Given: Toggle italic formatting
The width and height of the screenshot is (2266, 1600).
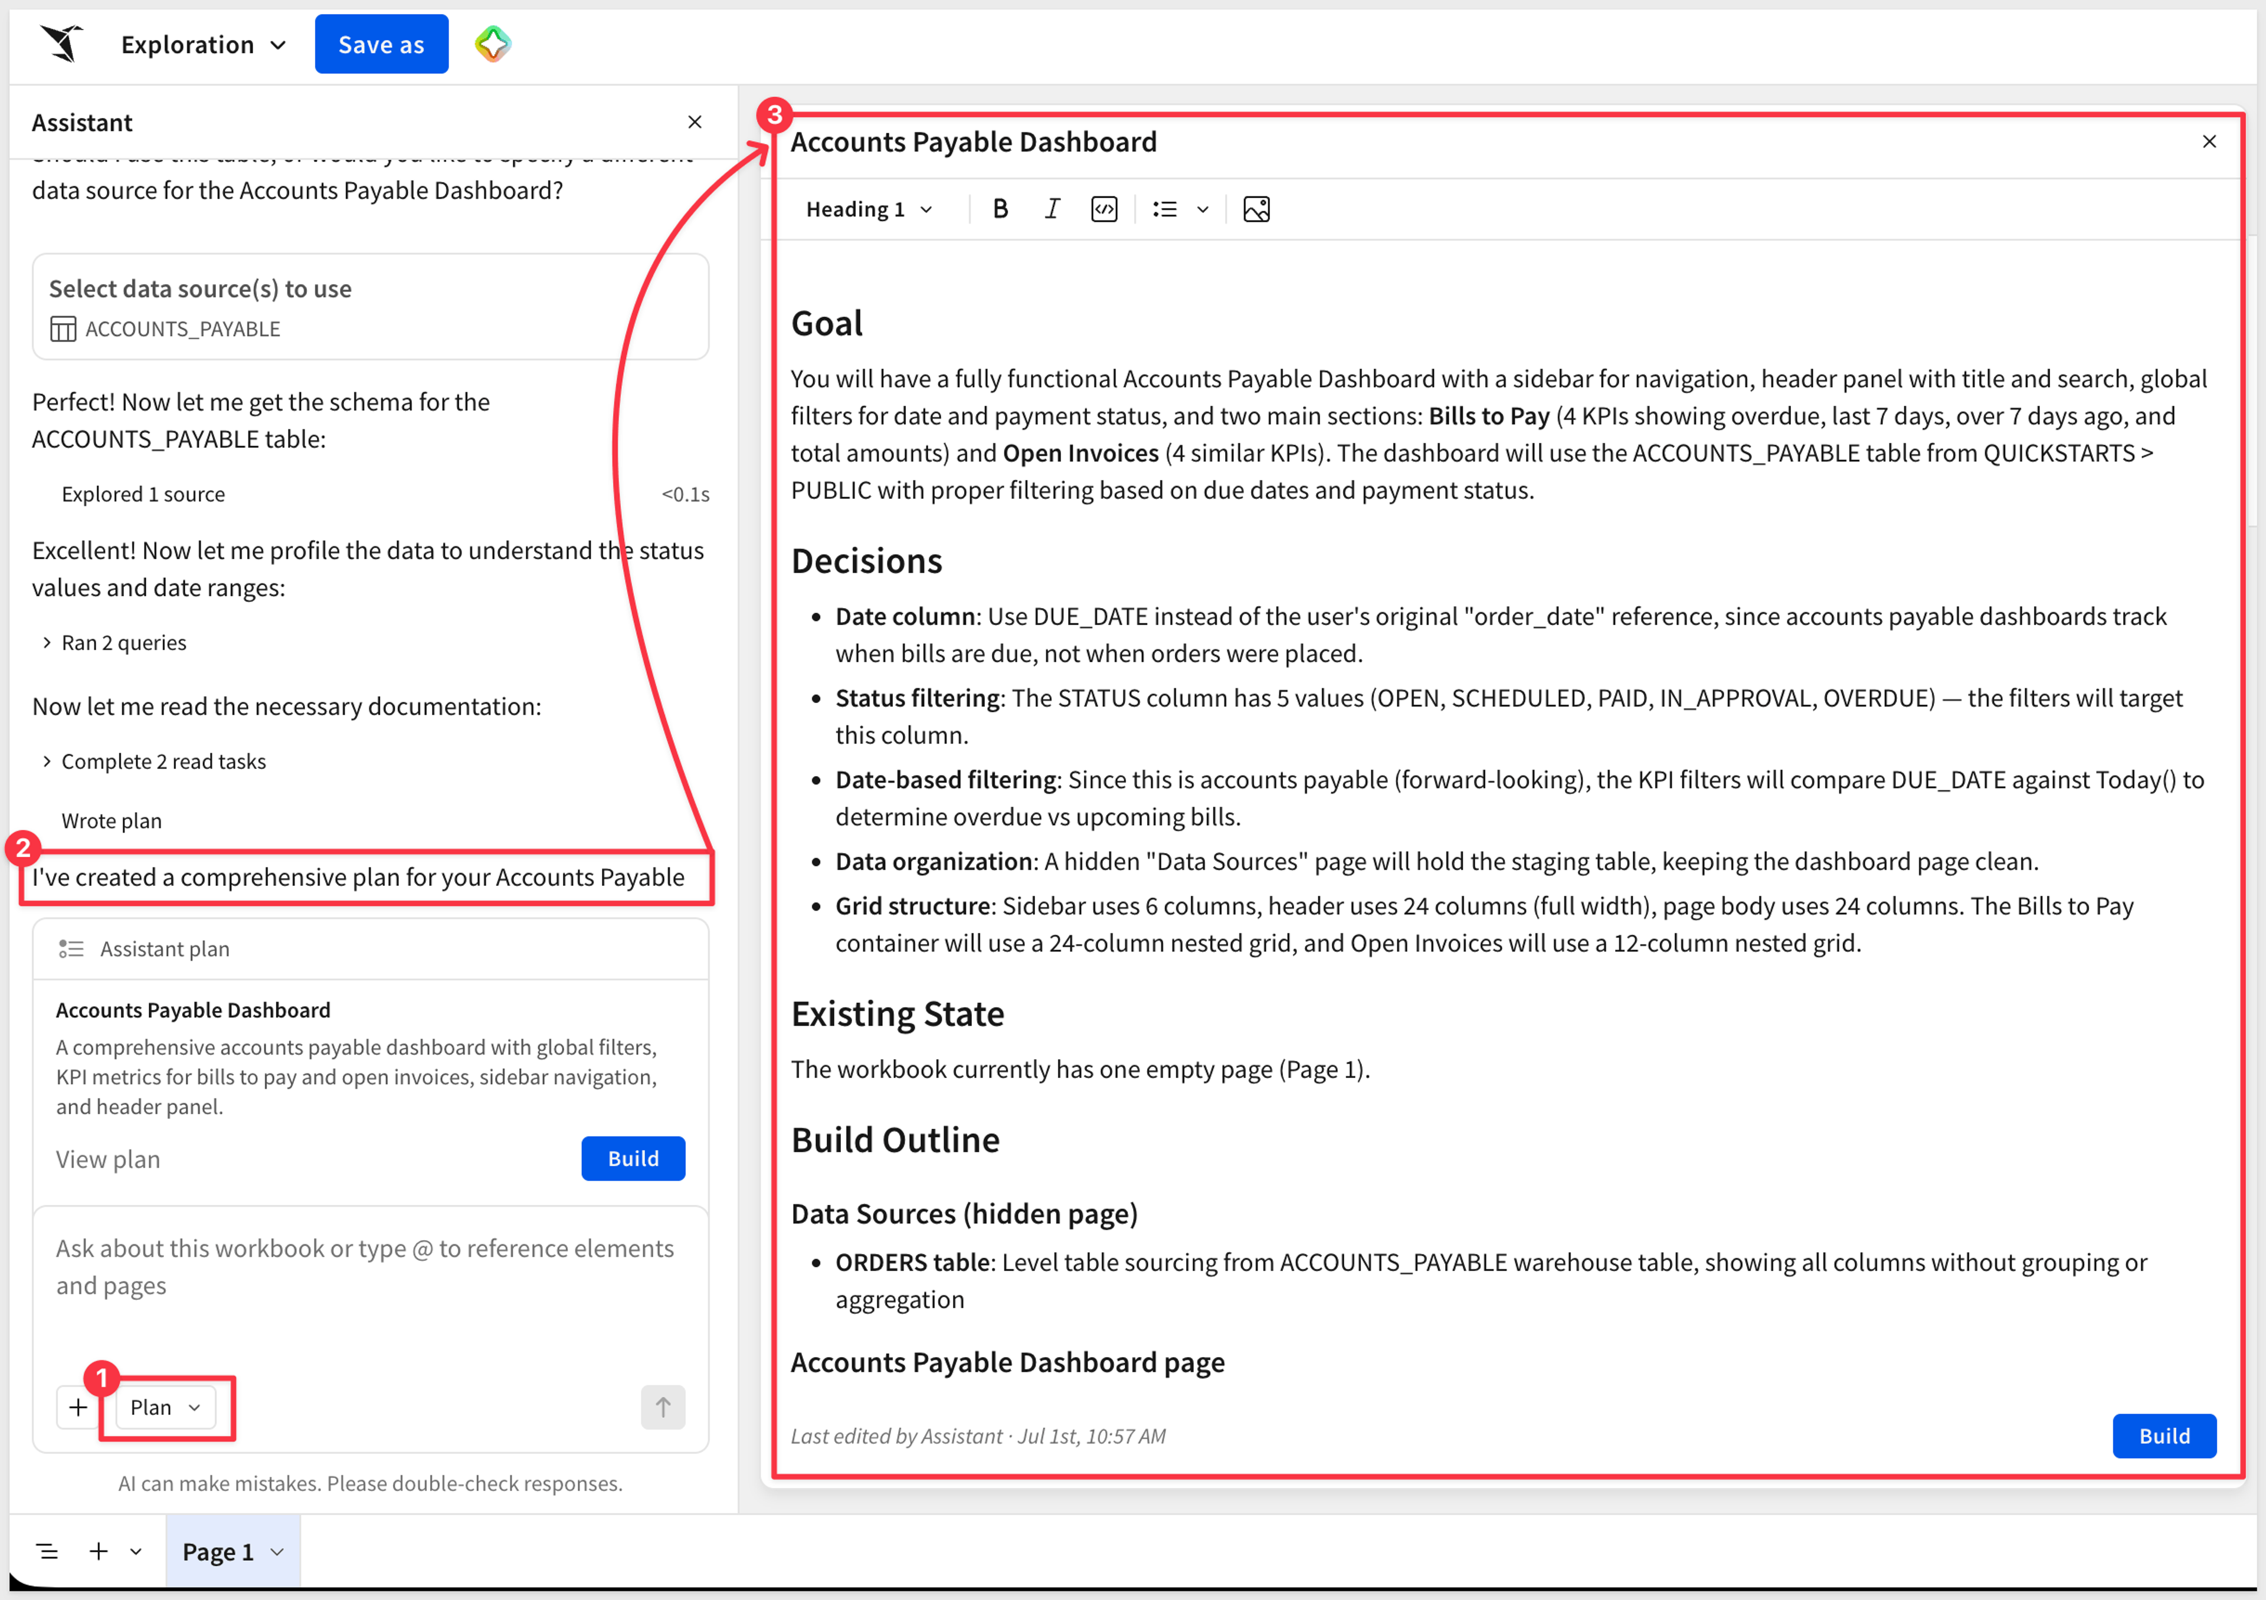Looking at the screenshot, I should (x=1052, y=209).
